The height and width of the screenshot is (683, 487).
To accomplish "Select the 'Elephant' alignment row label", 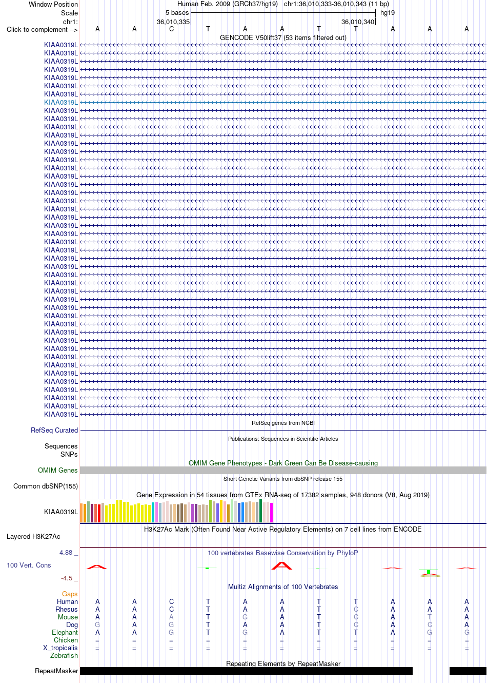I will point(65,632).
